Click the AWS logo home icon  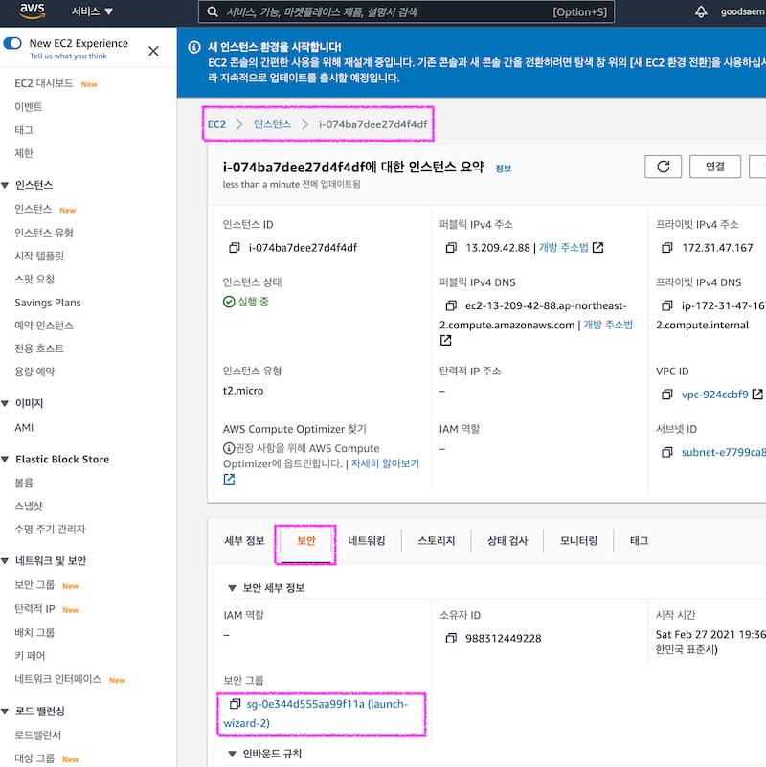(x=33, y=11)
